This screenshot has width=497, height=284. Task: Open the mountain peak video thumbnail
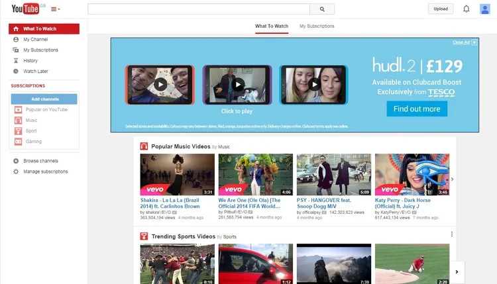point(334,263)
